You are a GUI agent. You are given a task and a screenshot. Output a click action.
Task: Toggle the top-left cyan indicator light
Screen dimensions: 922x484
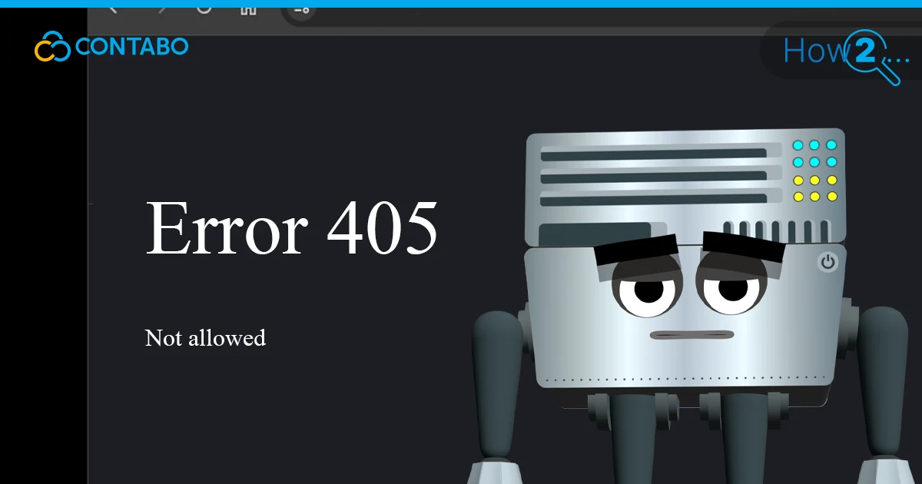tap(798, 144)
